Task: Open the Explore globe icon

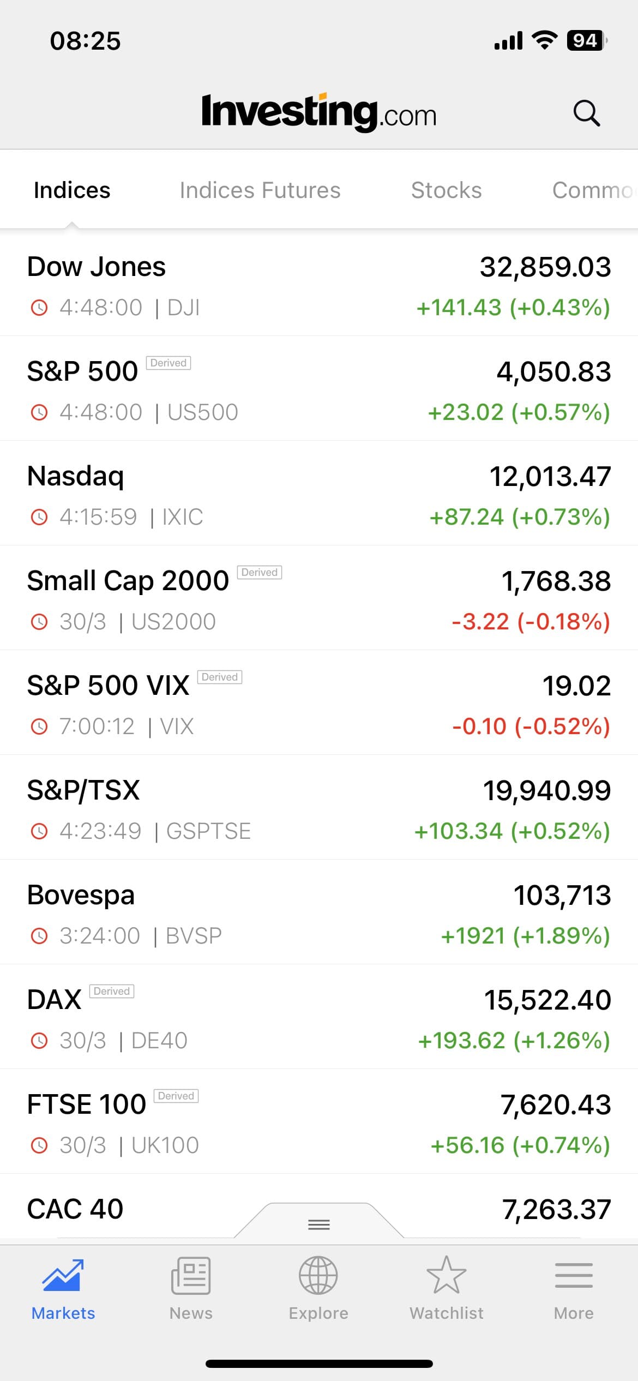Action: coord(318,1276)
